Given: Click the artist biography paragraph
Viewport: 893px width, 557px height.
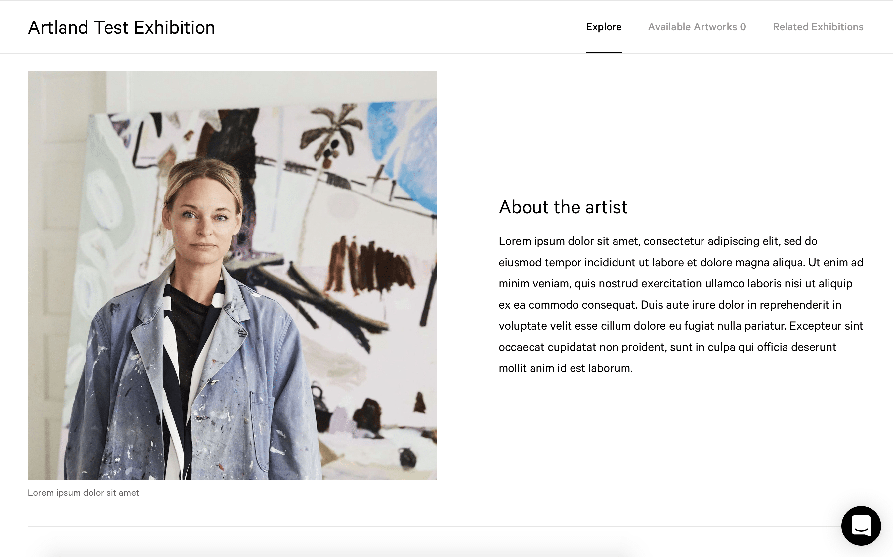Looking at the screenshot, I should tap(681, 305).
